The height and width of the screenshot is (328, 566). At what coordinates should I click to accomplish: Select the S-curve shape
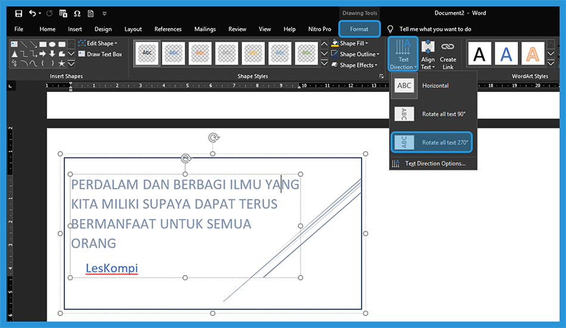(33, 64)
